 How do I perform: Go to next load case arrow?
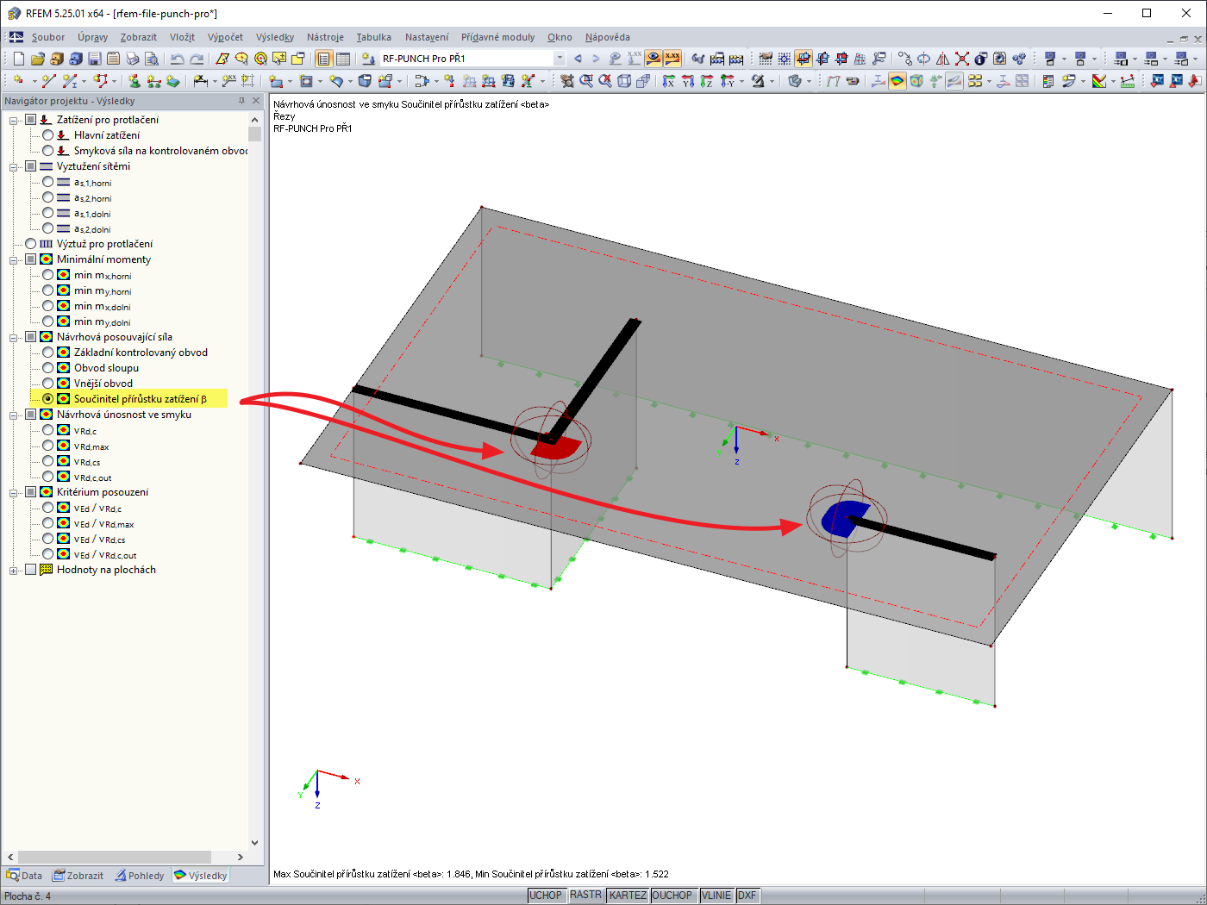(x=596, y=59)
